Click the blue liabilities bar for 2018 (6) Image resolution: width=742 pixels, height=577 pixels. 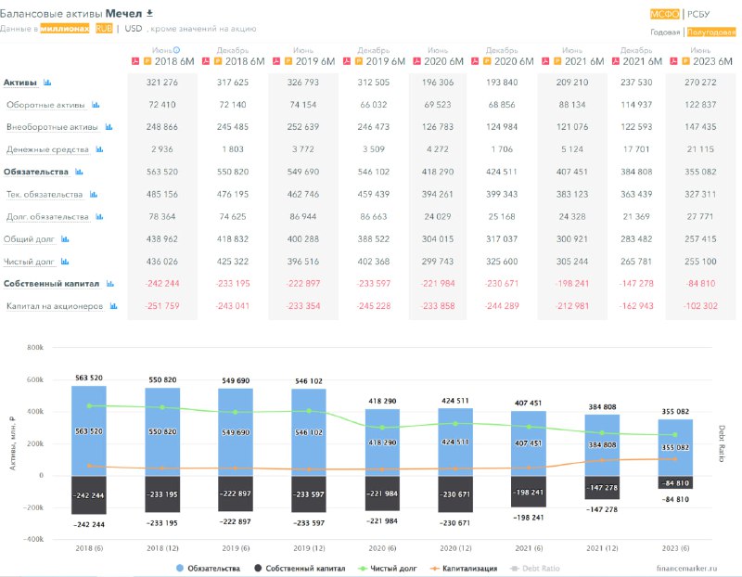[89, 430]
